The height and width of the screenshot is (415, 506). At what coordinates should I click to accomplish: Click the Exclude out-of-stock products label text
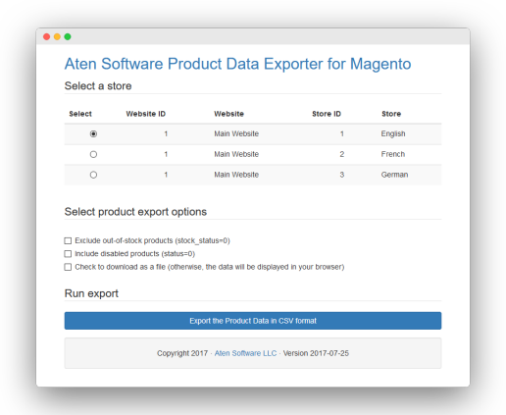tap(152, 240)
